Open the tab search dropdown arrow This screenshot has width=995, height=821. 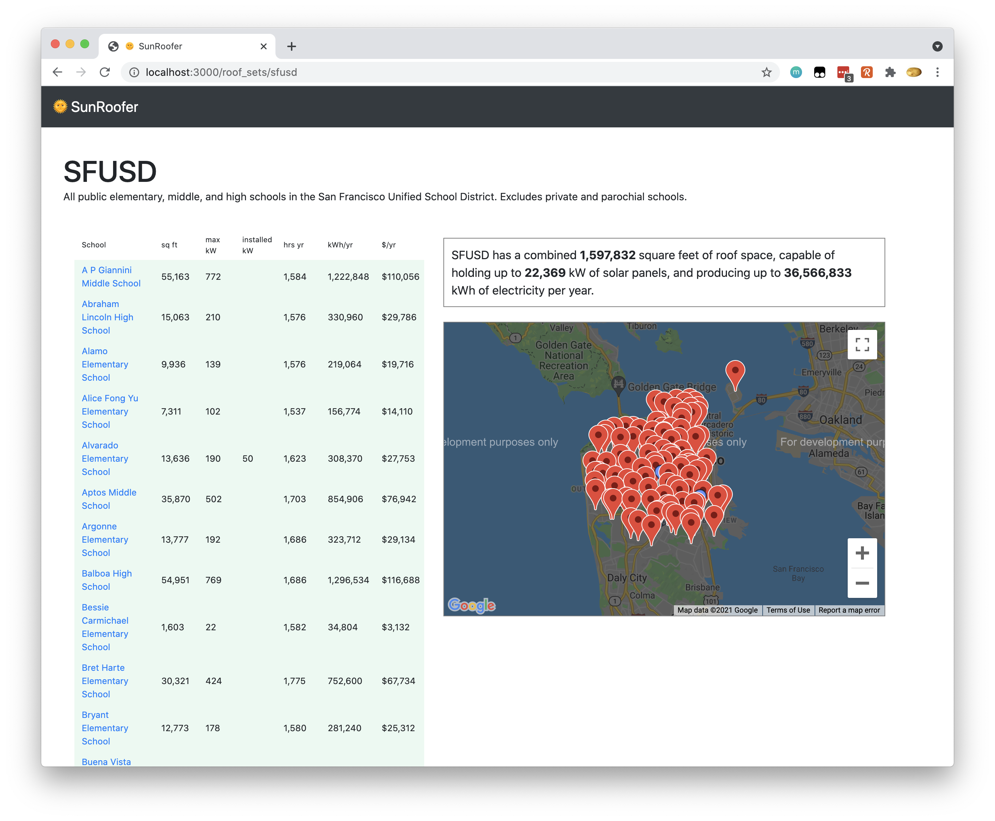coord(937,46)
